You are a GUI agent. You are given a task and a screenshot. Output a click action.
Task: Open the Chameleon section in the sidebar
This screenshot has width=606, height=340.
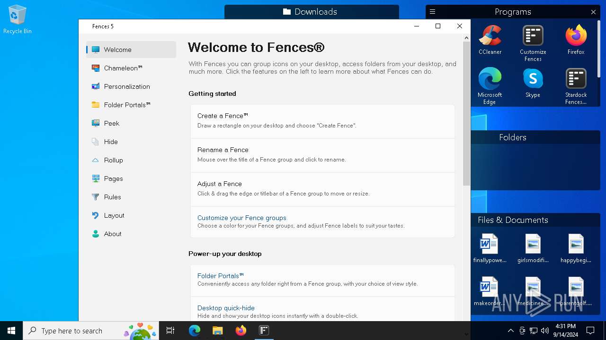(131, 68)
